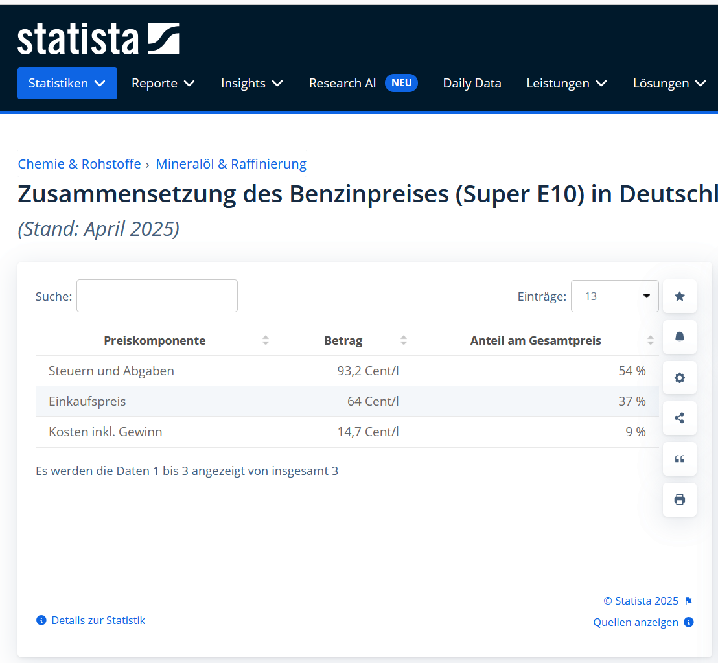Sort table by Betrag column arrows
Image resolution: width=718 pixels, height=663 pixels.
coord(404,340)
